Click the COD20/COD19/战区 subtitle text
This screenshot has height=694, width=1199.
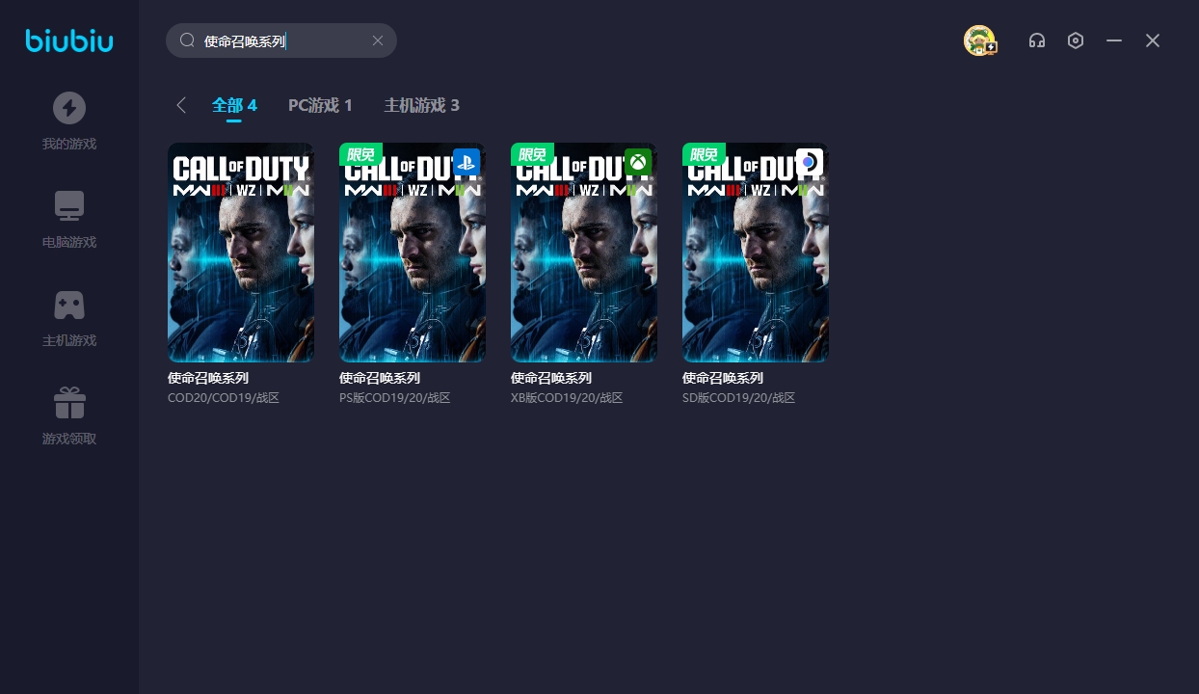point(224,398)
